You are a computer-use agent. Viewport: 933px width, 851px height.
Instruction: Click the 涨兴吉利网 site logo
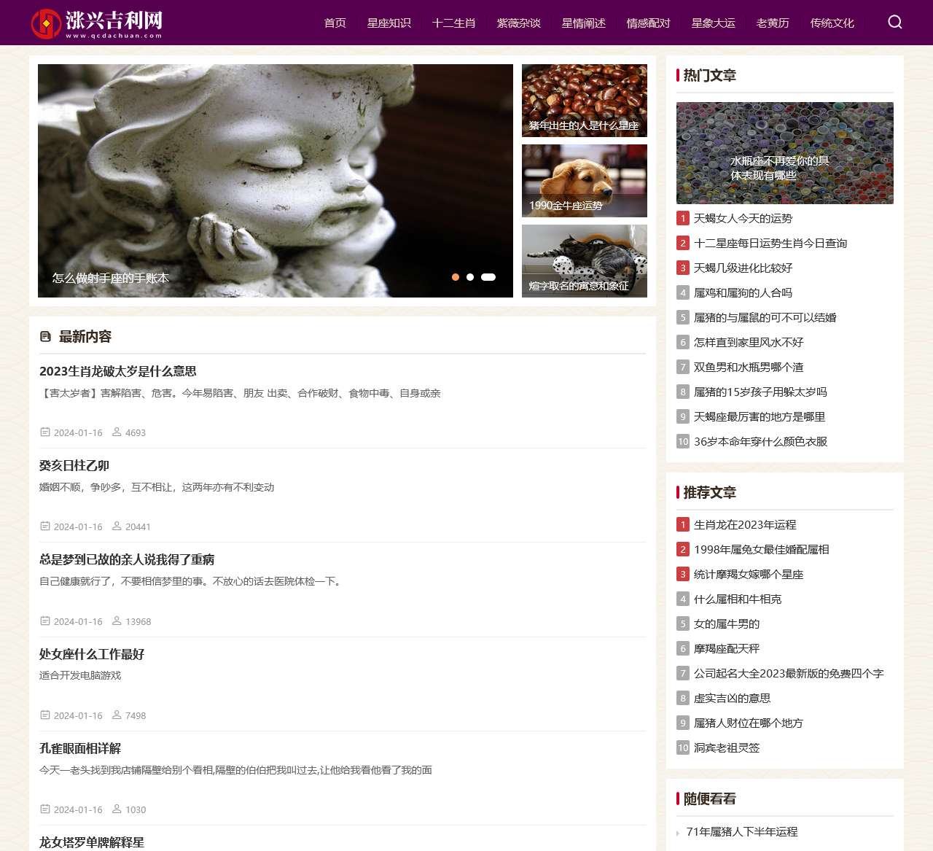pos(96,23)
